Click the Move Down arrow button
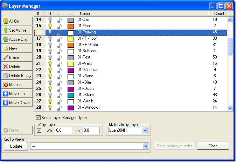237x163 pixels. (17, 103)
